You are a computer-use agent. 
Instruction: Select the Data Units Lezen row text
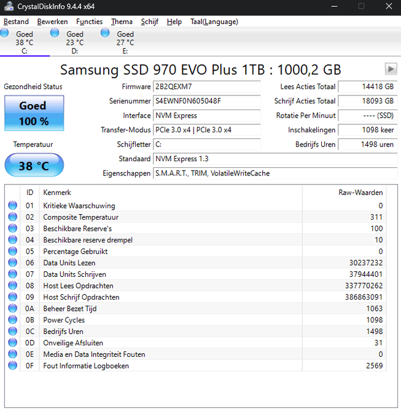coord(69,263)
